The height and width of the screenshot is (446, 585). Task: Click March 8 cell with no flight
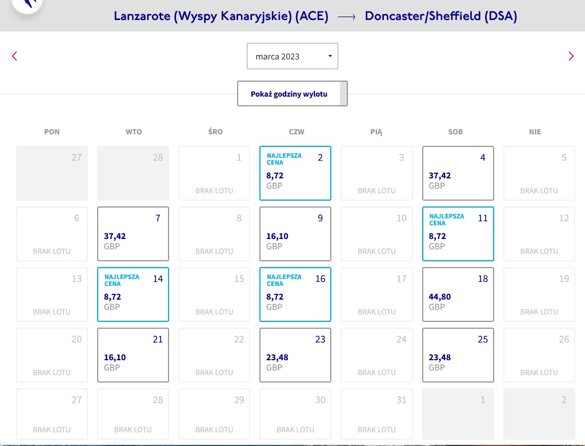click(214, 234)
